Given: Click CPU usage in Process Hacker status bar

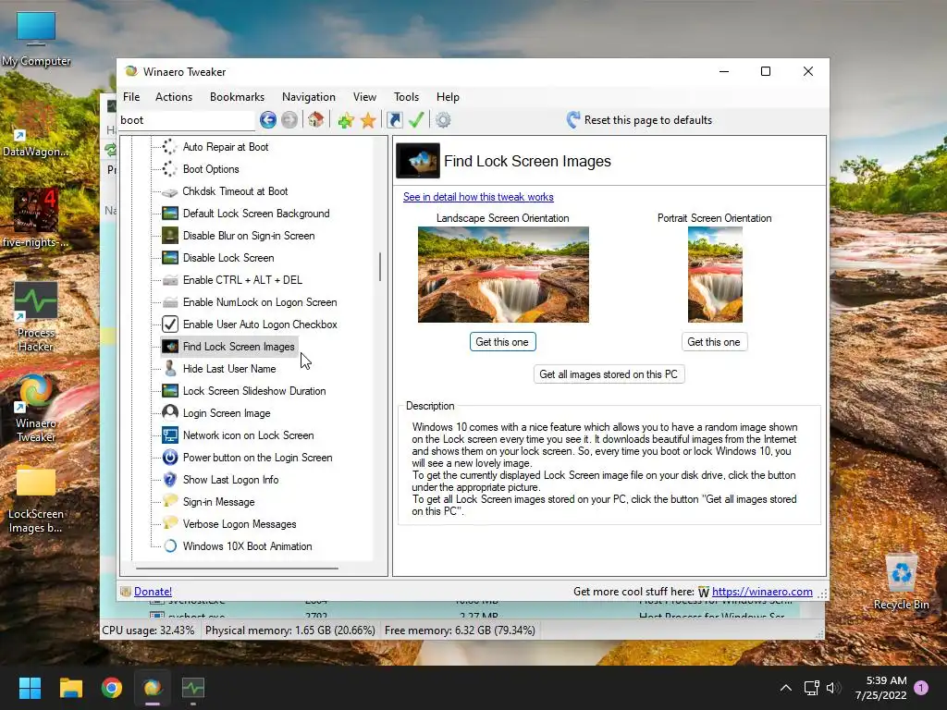Looking at the screenshot, I should click(149, 630).
